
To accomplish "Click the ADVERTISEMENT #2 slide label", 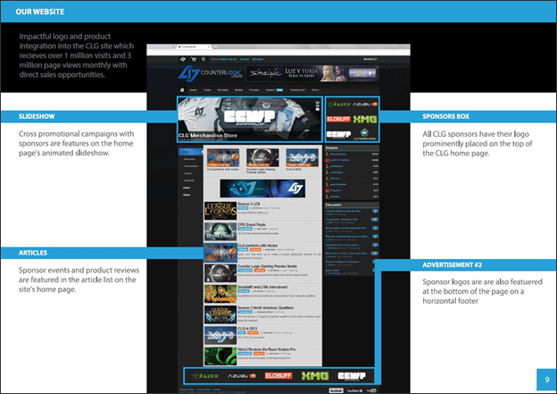I will [x=453, y=265].
